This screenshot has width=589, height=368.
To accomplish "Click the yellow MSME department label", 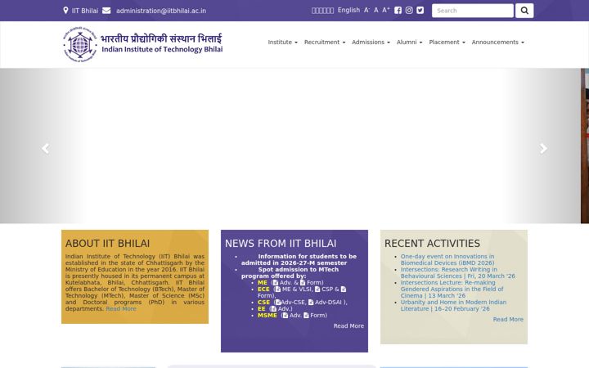I will click(x=268, y=316).
